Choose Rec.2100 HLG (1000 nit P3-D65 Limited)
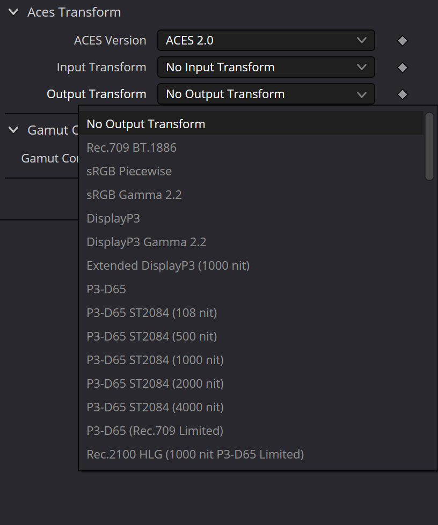 coord(251,454)
